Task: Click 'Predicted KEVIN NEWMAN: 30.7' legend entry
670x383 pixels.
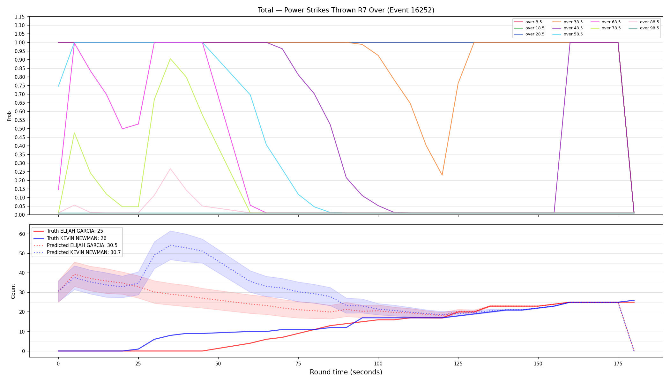Action: pyautogui.click(x=77, y=252)
